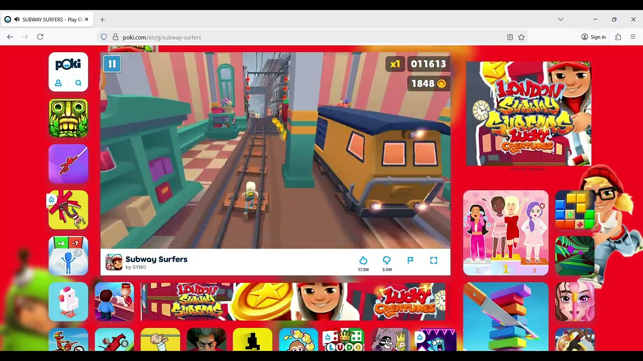Screen dimensions: 643x361
Task: Open the Crossy Road chicken game
Action: 68,302
